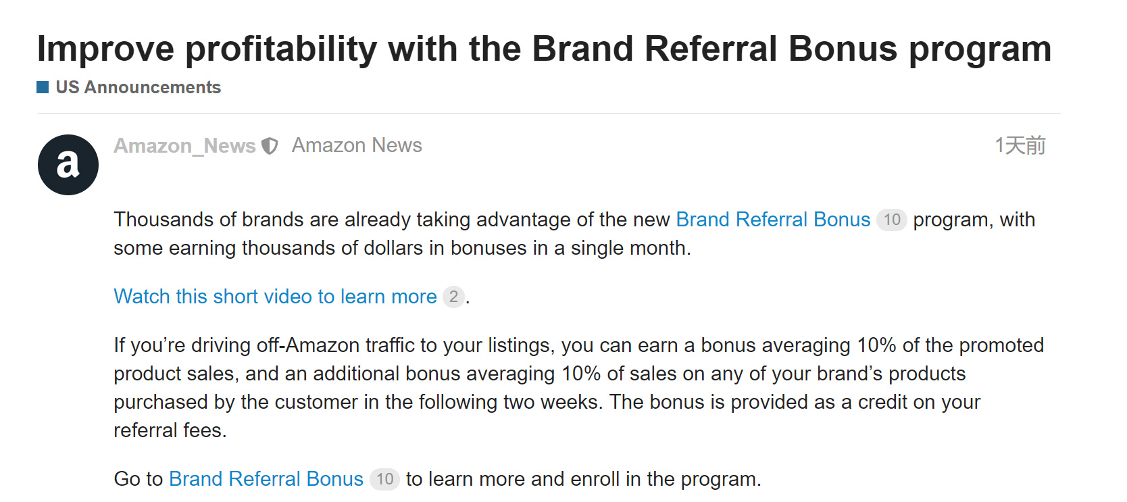Click the "10" click-count badge in first paragraph
This screenshot has width=1127, height=502.
(x=892, y=220)
